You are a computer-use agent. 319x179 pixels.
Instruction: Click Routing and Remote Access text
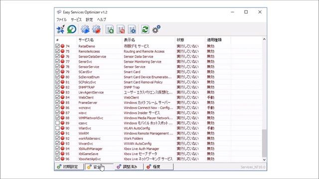click(144, 51)
